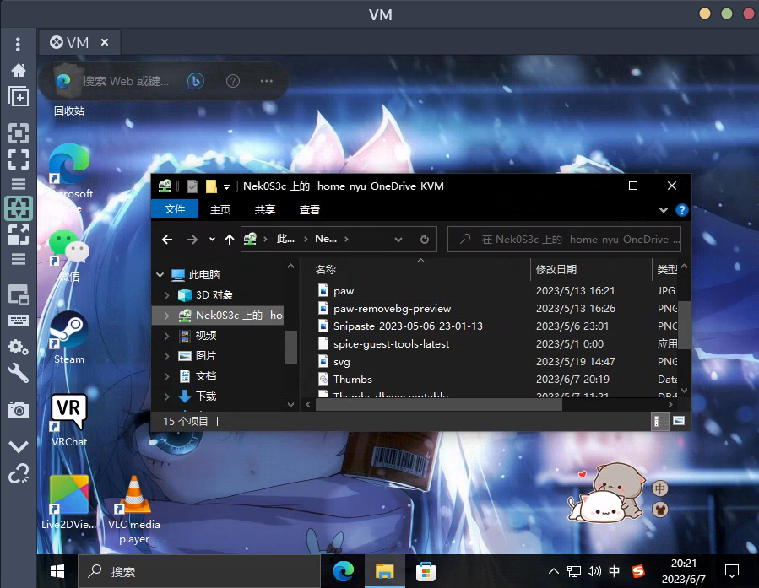Click the horizontal scrollbar of the file list
The width and height of the screenshot is (759, 588).
438,405
